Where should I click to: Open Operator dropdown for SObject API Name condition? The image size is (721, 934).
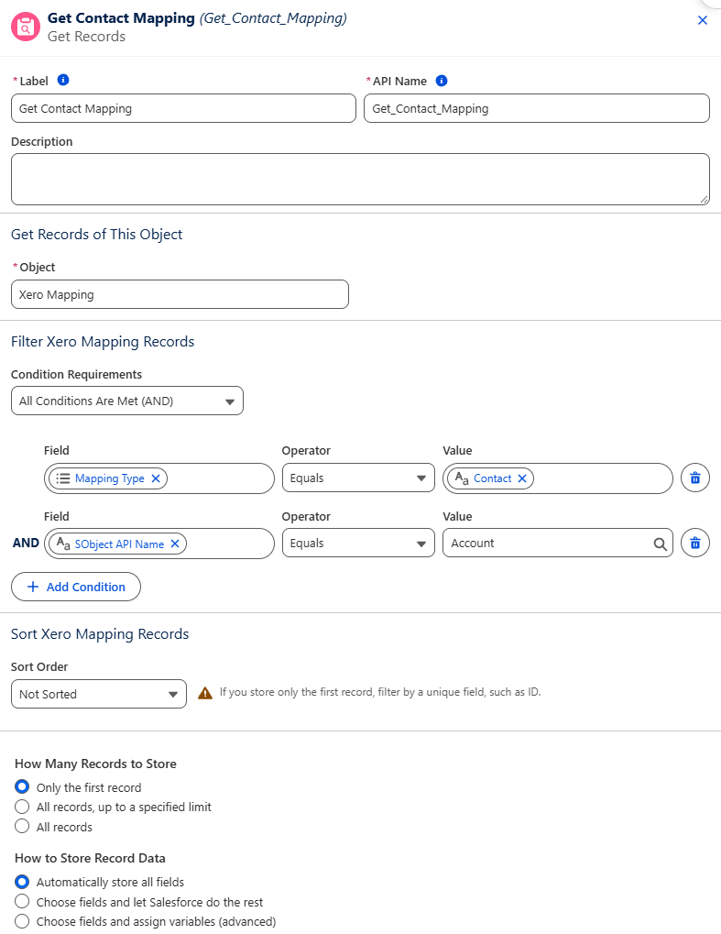click(358, 543)
